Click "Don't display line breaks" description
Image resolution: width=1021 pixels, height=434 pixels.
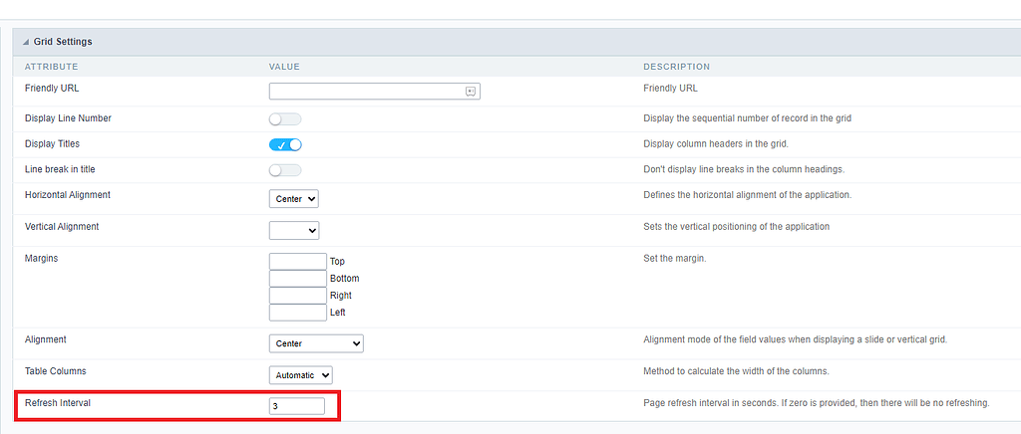pos(744,169)
